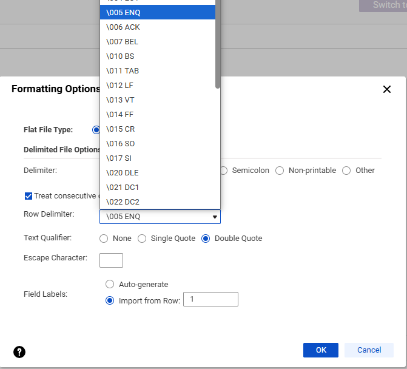This screenshot has width=407, height=369.
Task: Open the Row Delimiter dropdown arrow
Action: pyautogui.click(x=215, y=217)
